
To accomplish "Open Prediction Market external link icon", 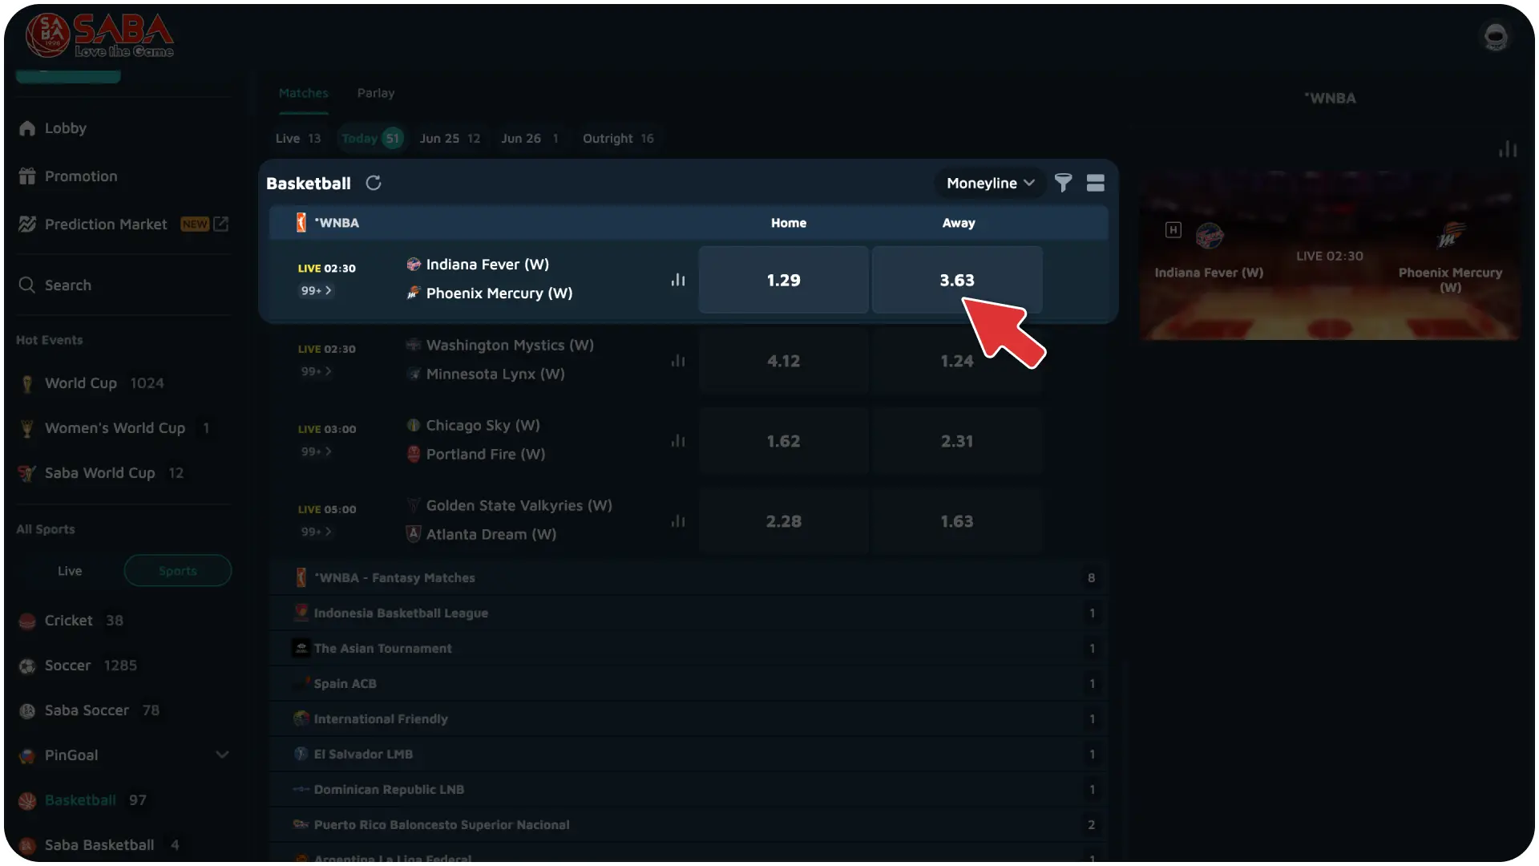I will 221,225.
